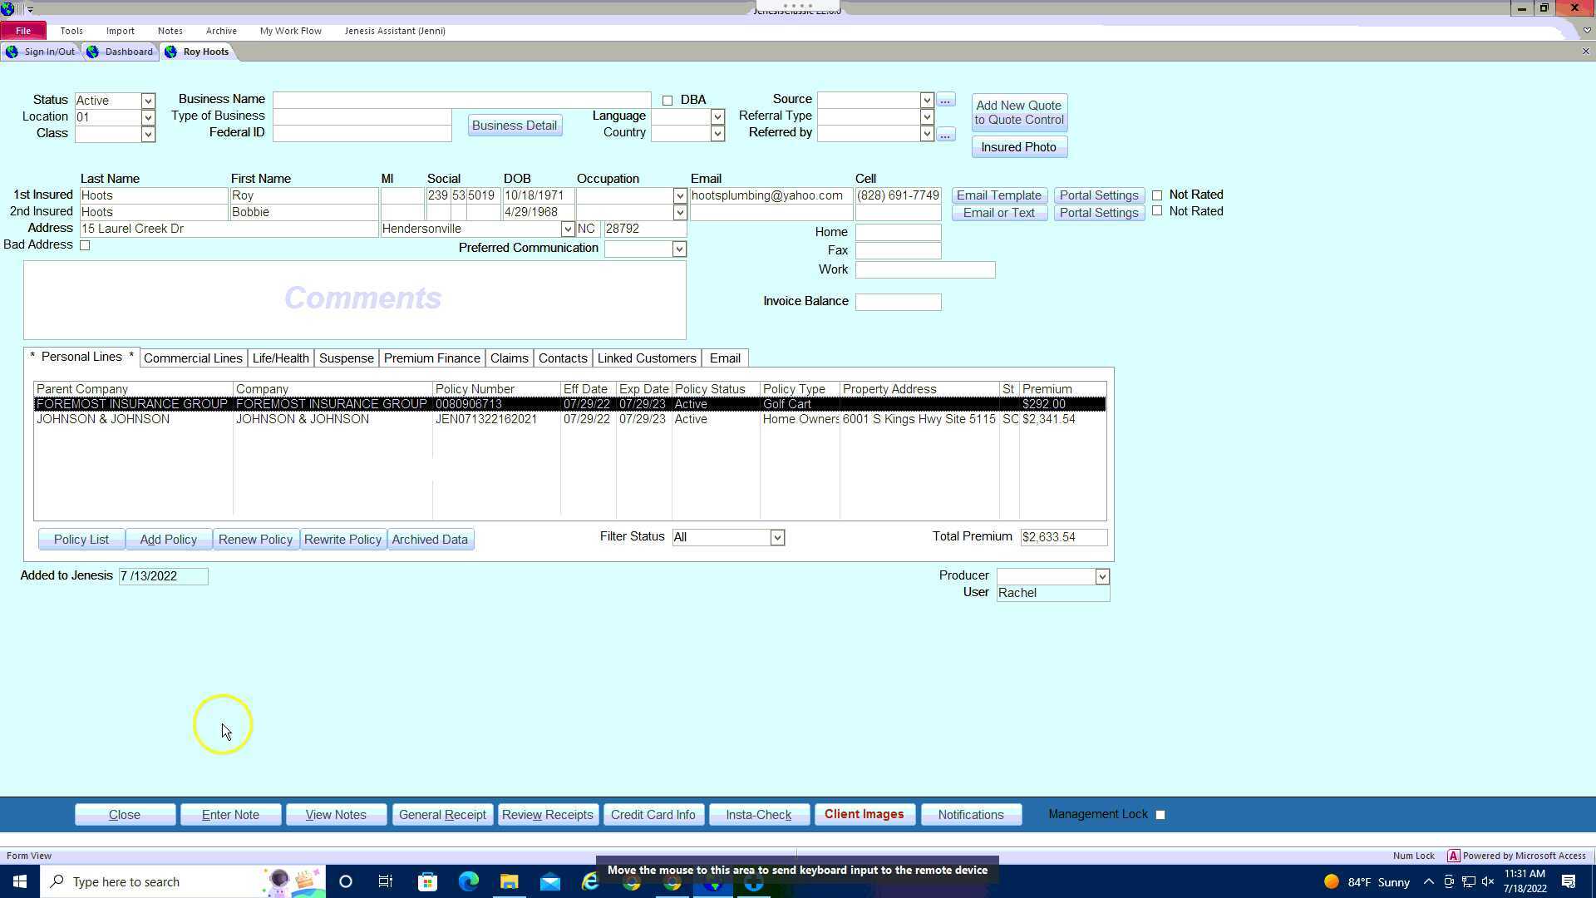1596x898 pixels.
Task: Toggle the Bad Address checkbox
Action: click(85, 245)
